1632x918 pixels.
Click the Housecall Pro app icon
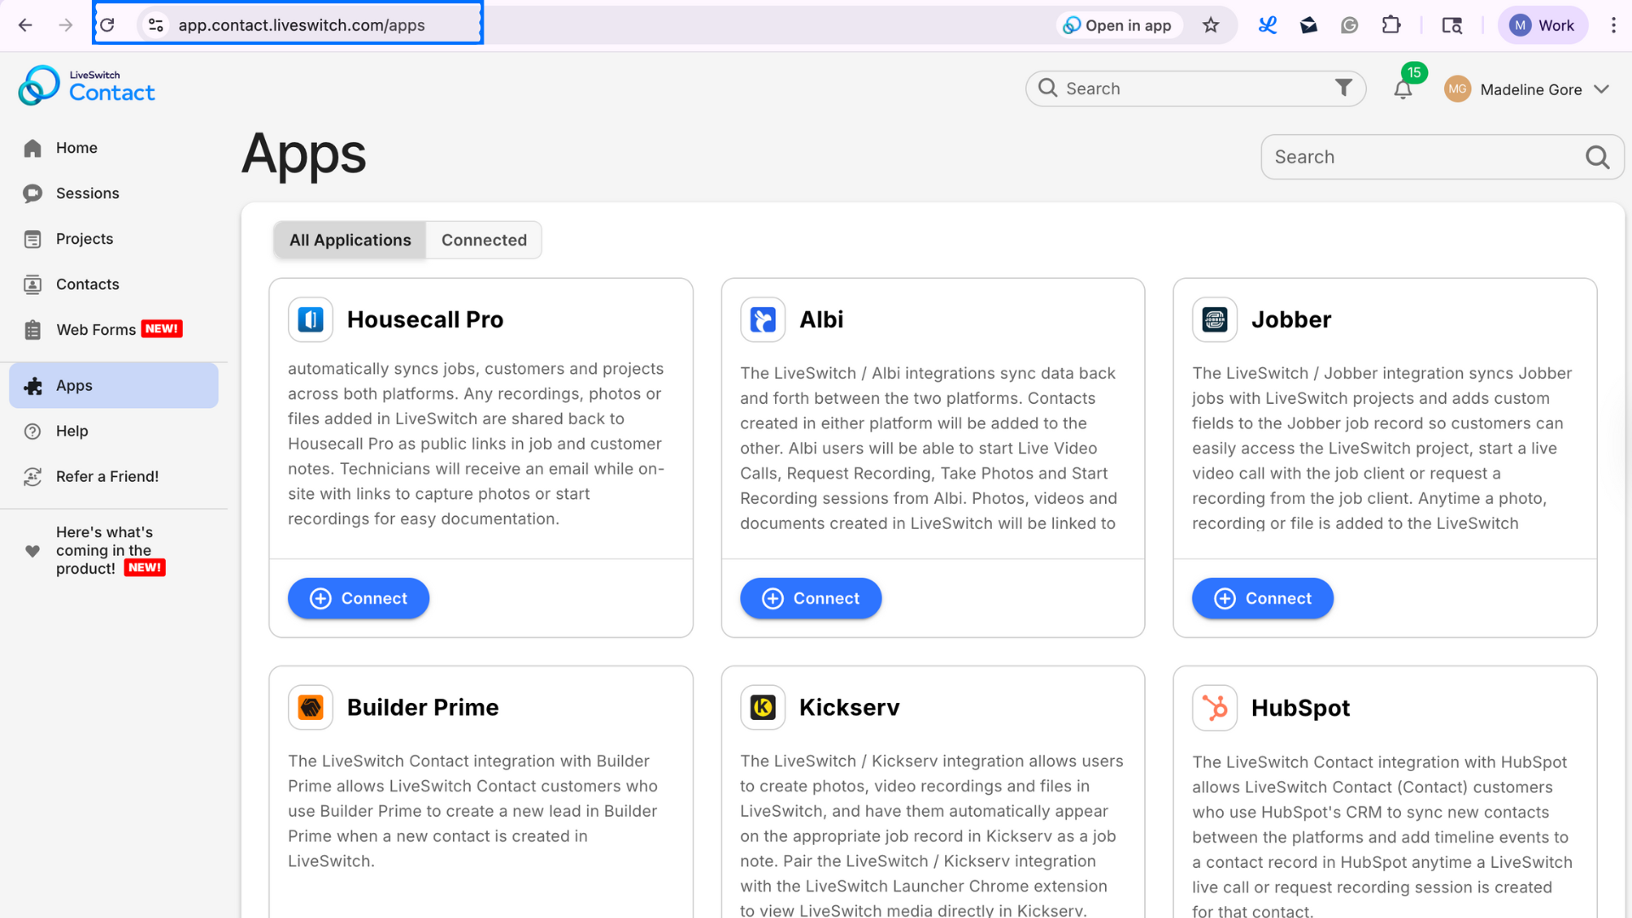point(310,320)
